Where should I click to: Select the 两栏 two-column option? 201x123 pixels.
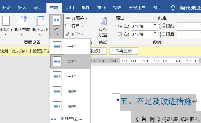70,61
